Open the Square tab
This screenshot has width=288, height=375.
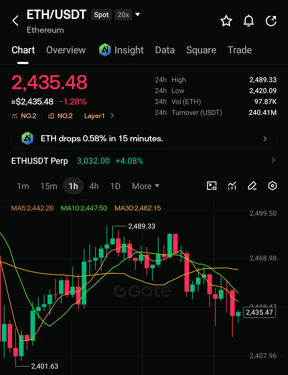pos(201,50)
